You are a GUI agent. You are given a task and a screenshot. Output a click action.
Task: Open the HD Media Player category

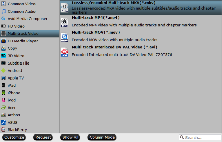30,41
